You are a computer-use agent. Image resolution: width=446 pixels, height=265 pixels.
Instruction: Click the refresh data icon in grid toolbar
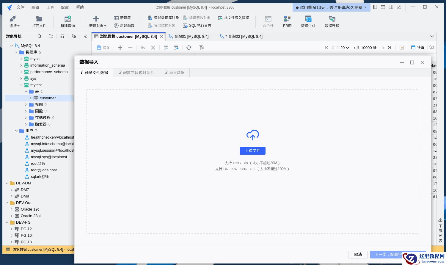(189, 48)
